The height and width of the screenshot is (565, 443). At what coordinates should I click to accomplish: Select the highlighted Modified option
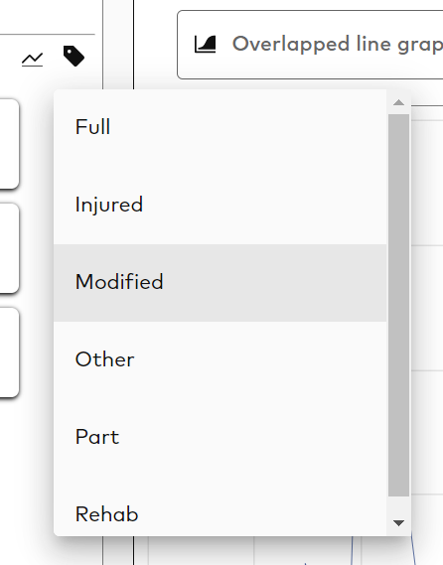tap(220, 283)
